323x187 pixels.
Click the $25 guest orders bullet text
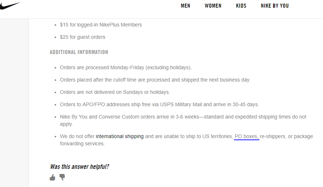83,37
